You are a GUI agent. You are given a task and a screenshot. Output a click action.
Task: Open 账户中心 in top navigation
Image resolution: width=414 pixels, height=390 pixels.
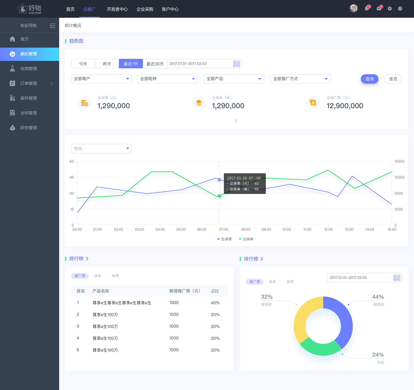[x=170, y=9]
